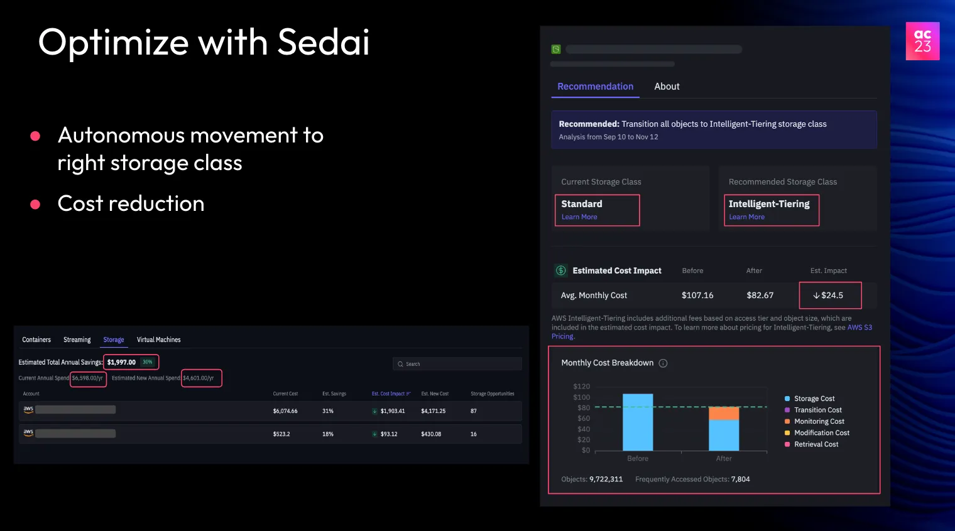The width and height of the screenshot is (955, 531).
Task: Click the Estimated Cost Impact dollar icon
Action: click(x=561, y=271)
